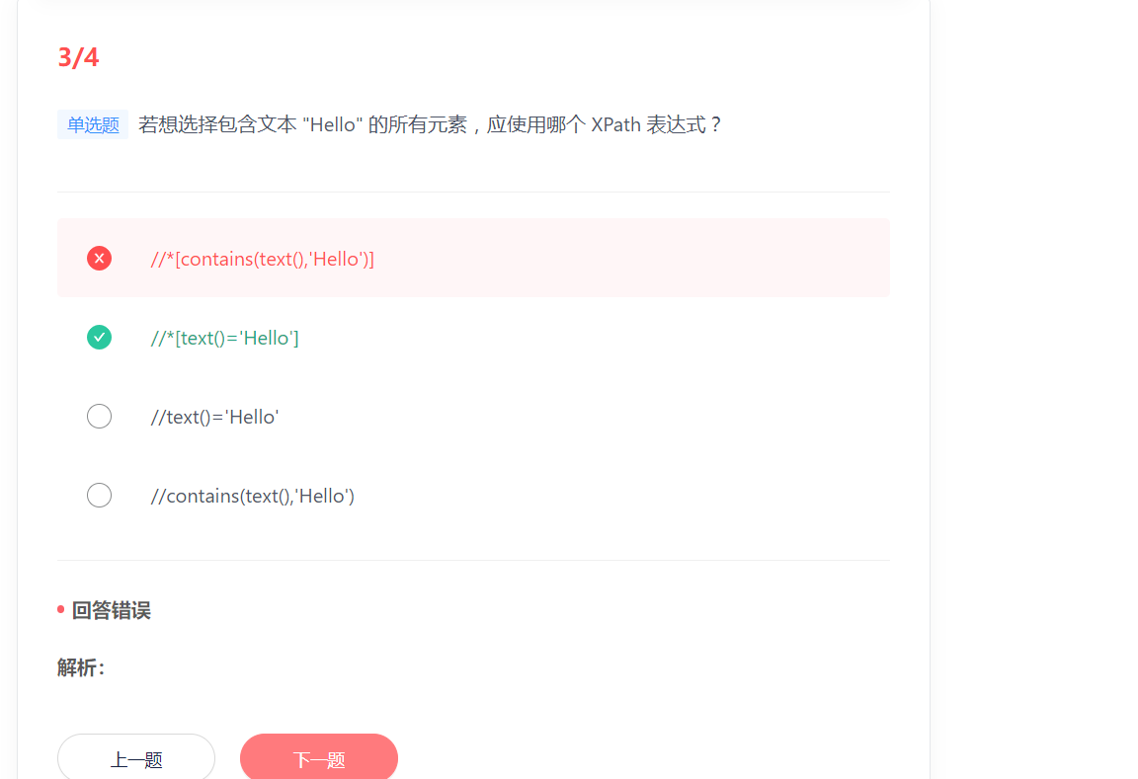Click the 回答错误 result label
Image resolution: width=1138 pixels, height=779 pixels.
pyautogui.click(x=111, y=611)
